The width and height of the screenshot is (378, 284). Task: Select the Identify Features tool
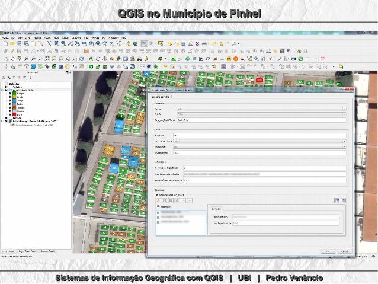[x=144, y=43]
